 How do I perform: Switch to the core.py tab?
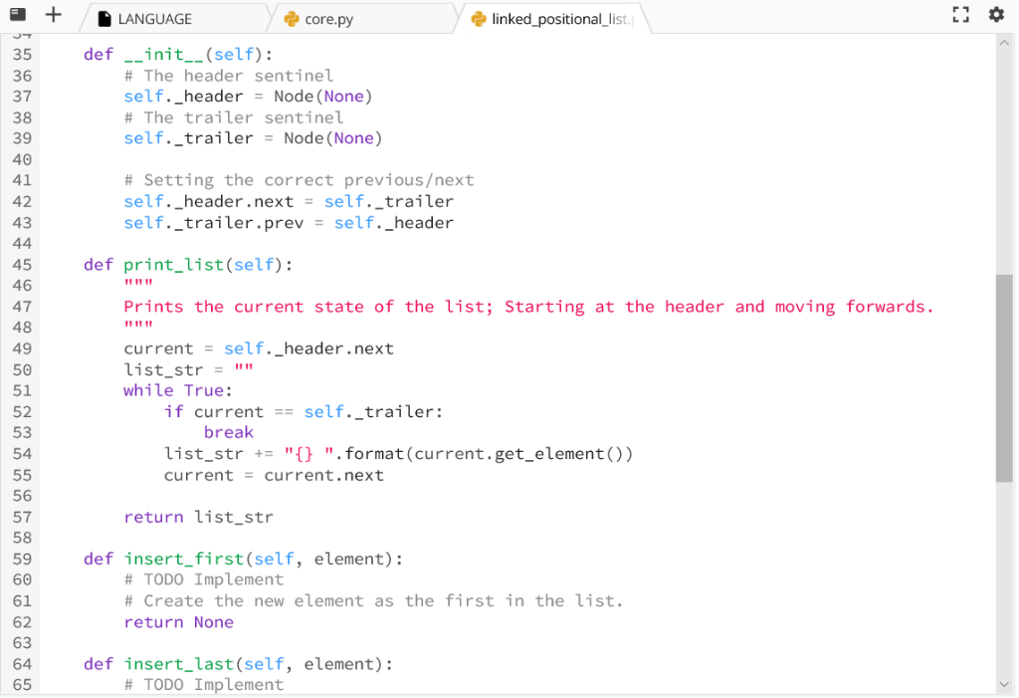362,18
